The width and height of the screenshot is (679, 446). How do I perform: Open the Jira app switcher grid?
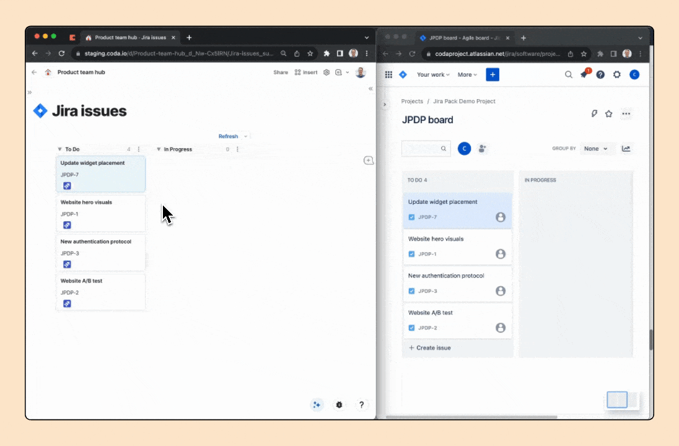[388, 74]
